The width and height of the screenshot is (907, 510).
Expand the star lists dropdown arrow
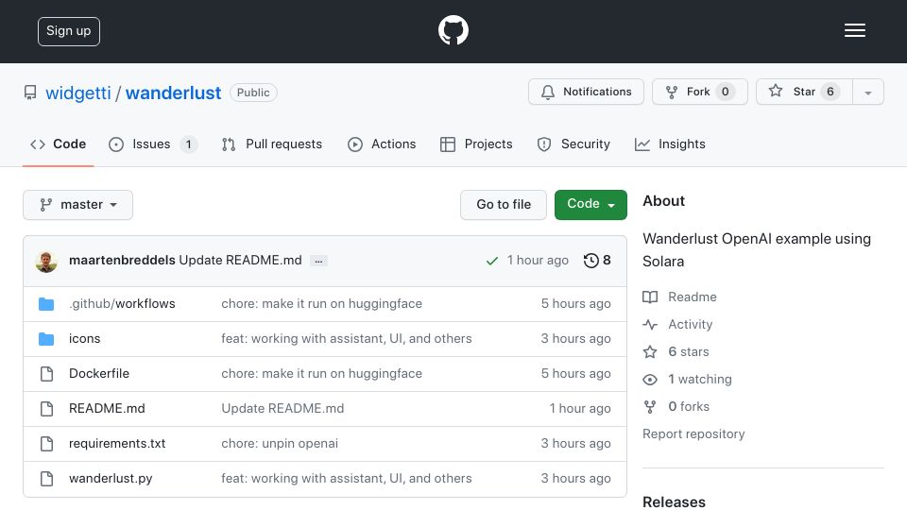point(867,93)
